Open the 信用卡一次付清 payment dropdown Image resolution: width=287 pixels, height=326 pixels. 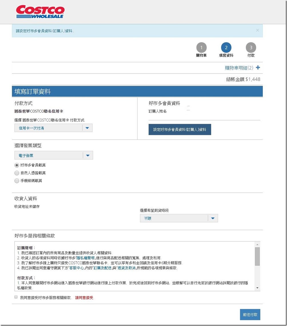coord(53,128)
